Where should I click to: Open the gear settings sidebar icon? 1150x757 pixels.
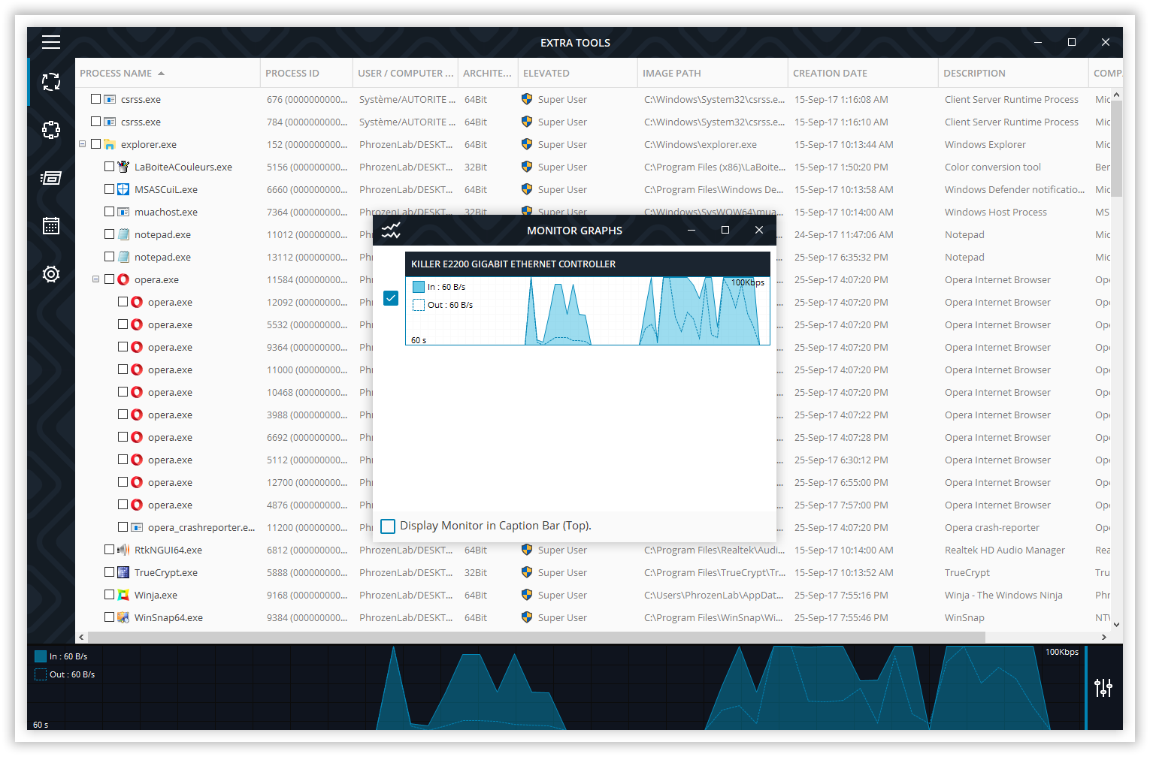[x=51, y=274]
